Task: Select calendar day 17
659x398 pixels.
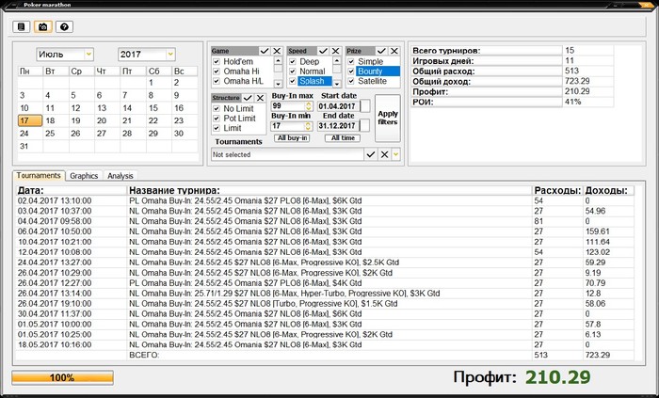Action: click(30, 121)
